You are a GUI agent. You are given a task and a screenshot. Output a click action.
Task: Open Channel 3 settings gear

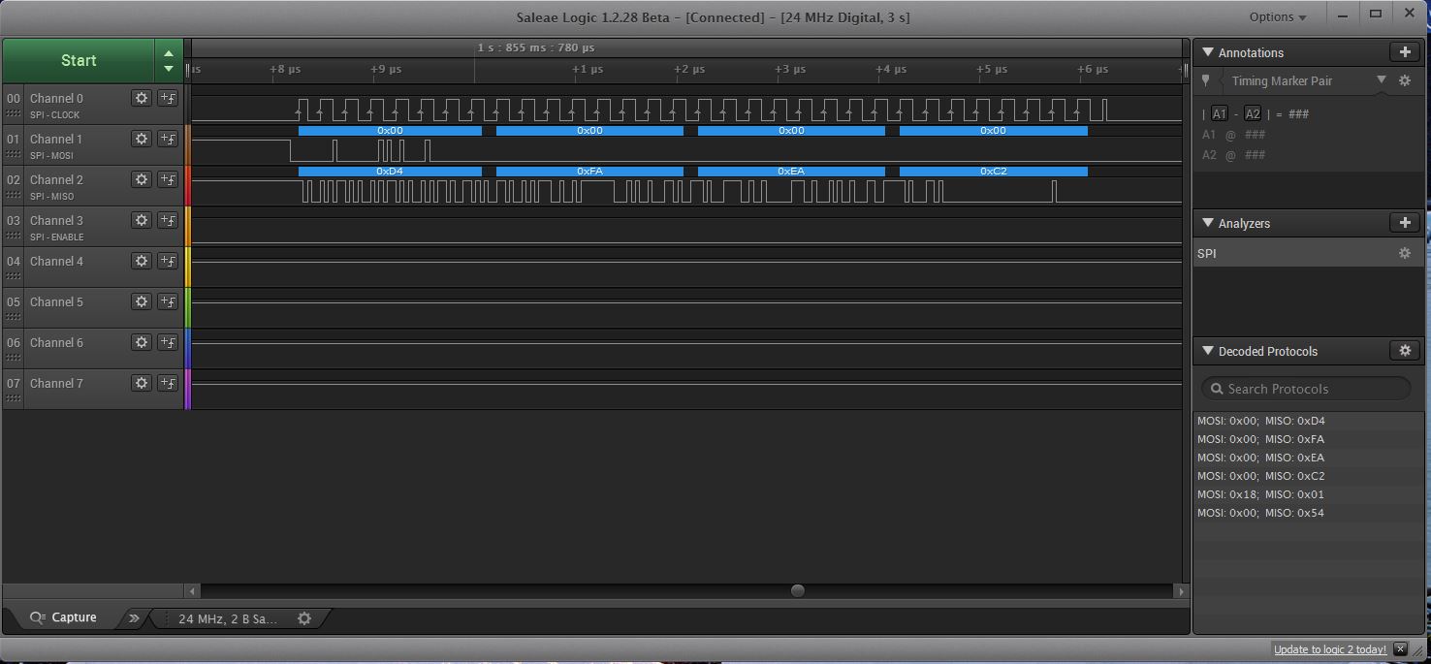click(x=142, y=220)
